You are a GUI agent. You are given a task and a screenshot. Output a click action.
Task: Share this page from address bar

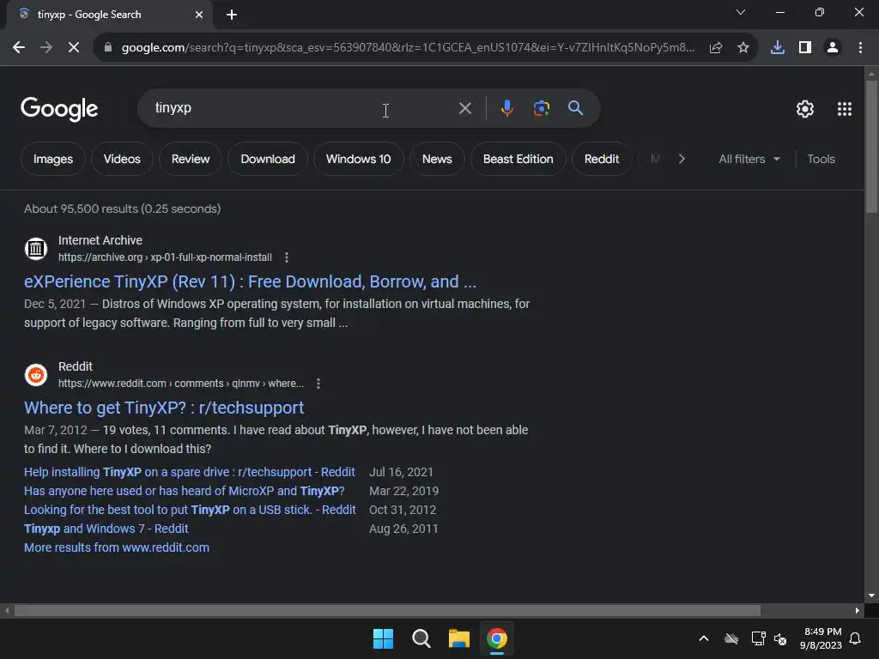[716, 48]
